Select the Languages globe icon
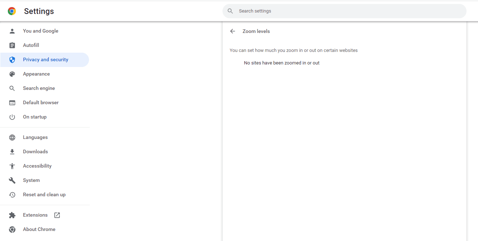This screenshot has width=478, height=241. coord(12,137)
